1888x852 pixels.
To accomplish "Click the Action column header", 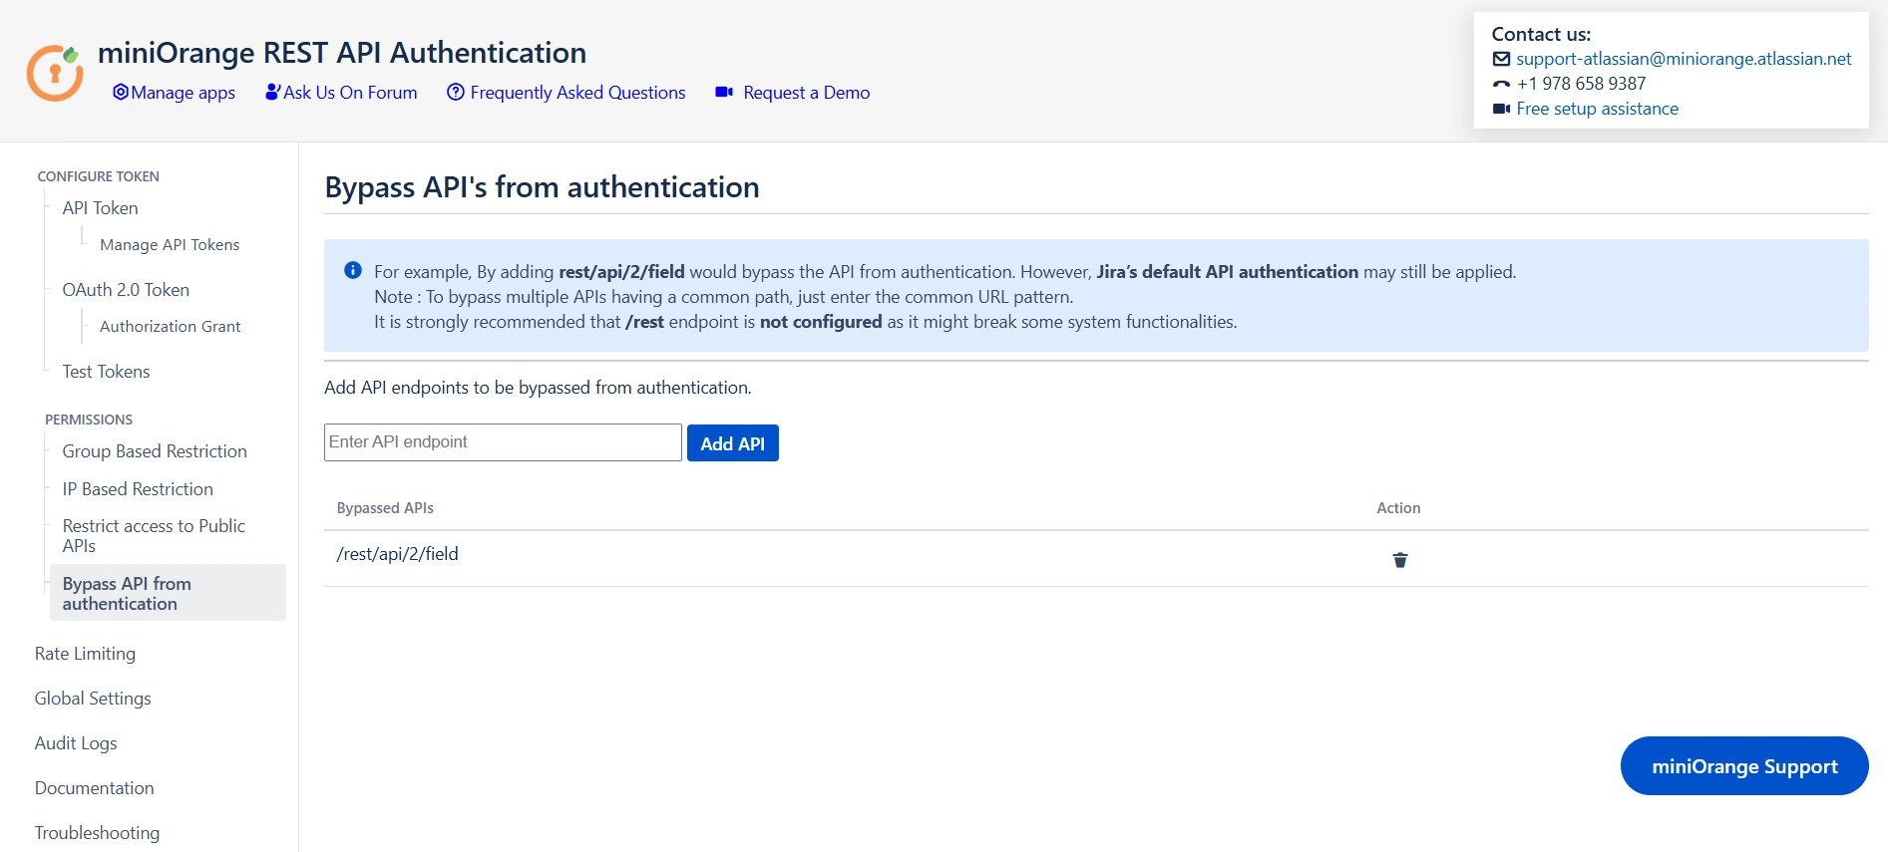I will 1398,508.
